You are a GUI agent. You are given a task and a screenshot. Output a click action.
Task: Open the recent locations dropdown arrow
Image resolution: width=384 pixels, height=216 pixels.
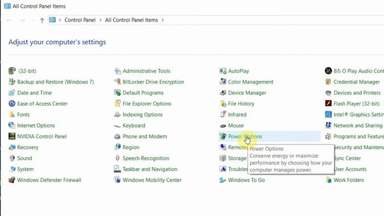(33, 20)
